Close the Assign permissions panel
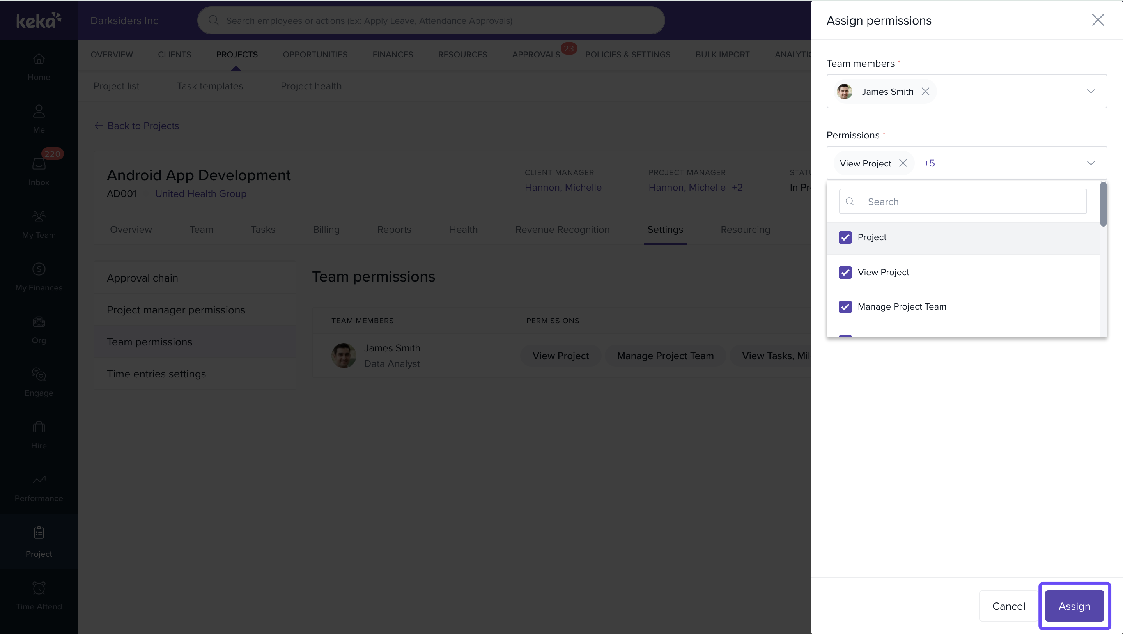Screen dimensions: 1123x634 click(x=1097, y=20)
